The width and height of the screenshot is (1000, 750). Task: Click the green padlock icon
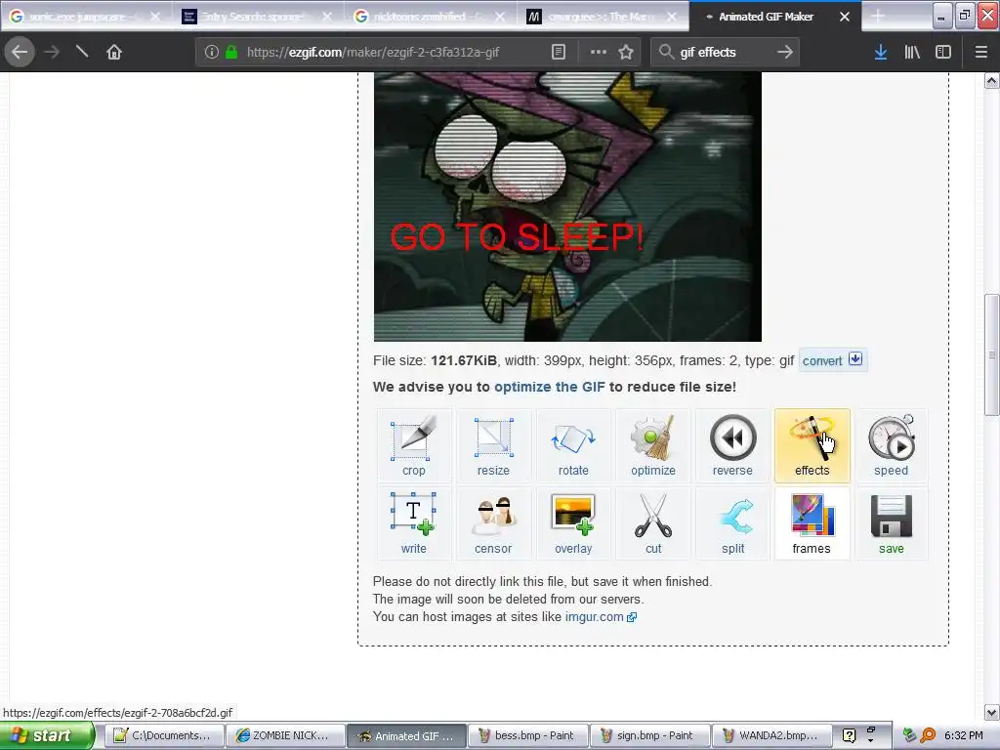(x=231, y=52)
